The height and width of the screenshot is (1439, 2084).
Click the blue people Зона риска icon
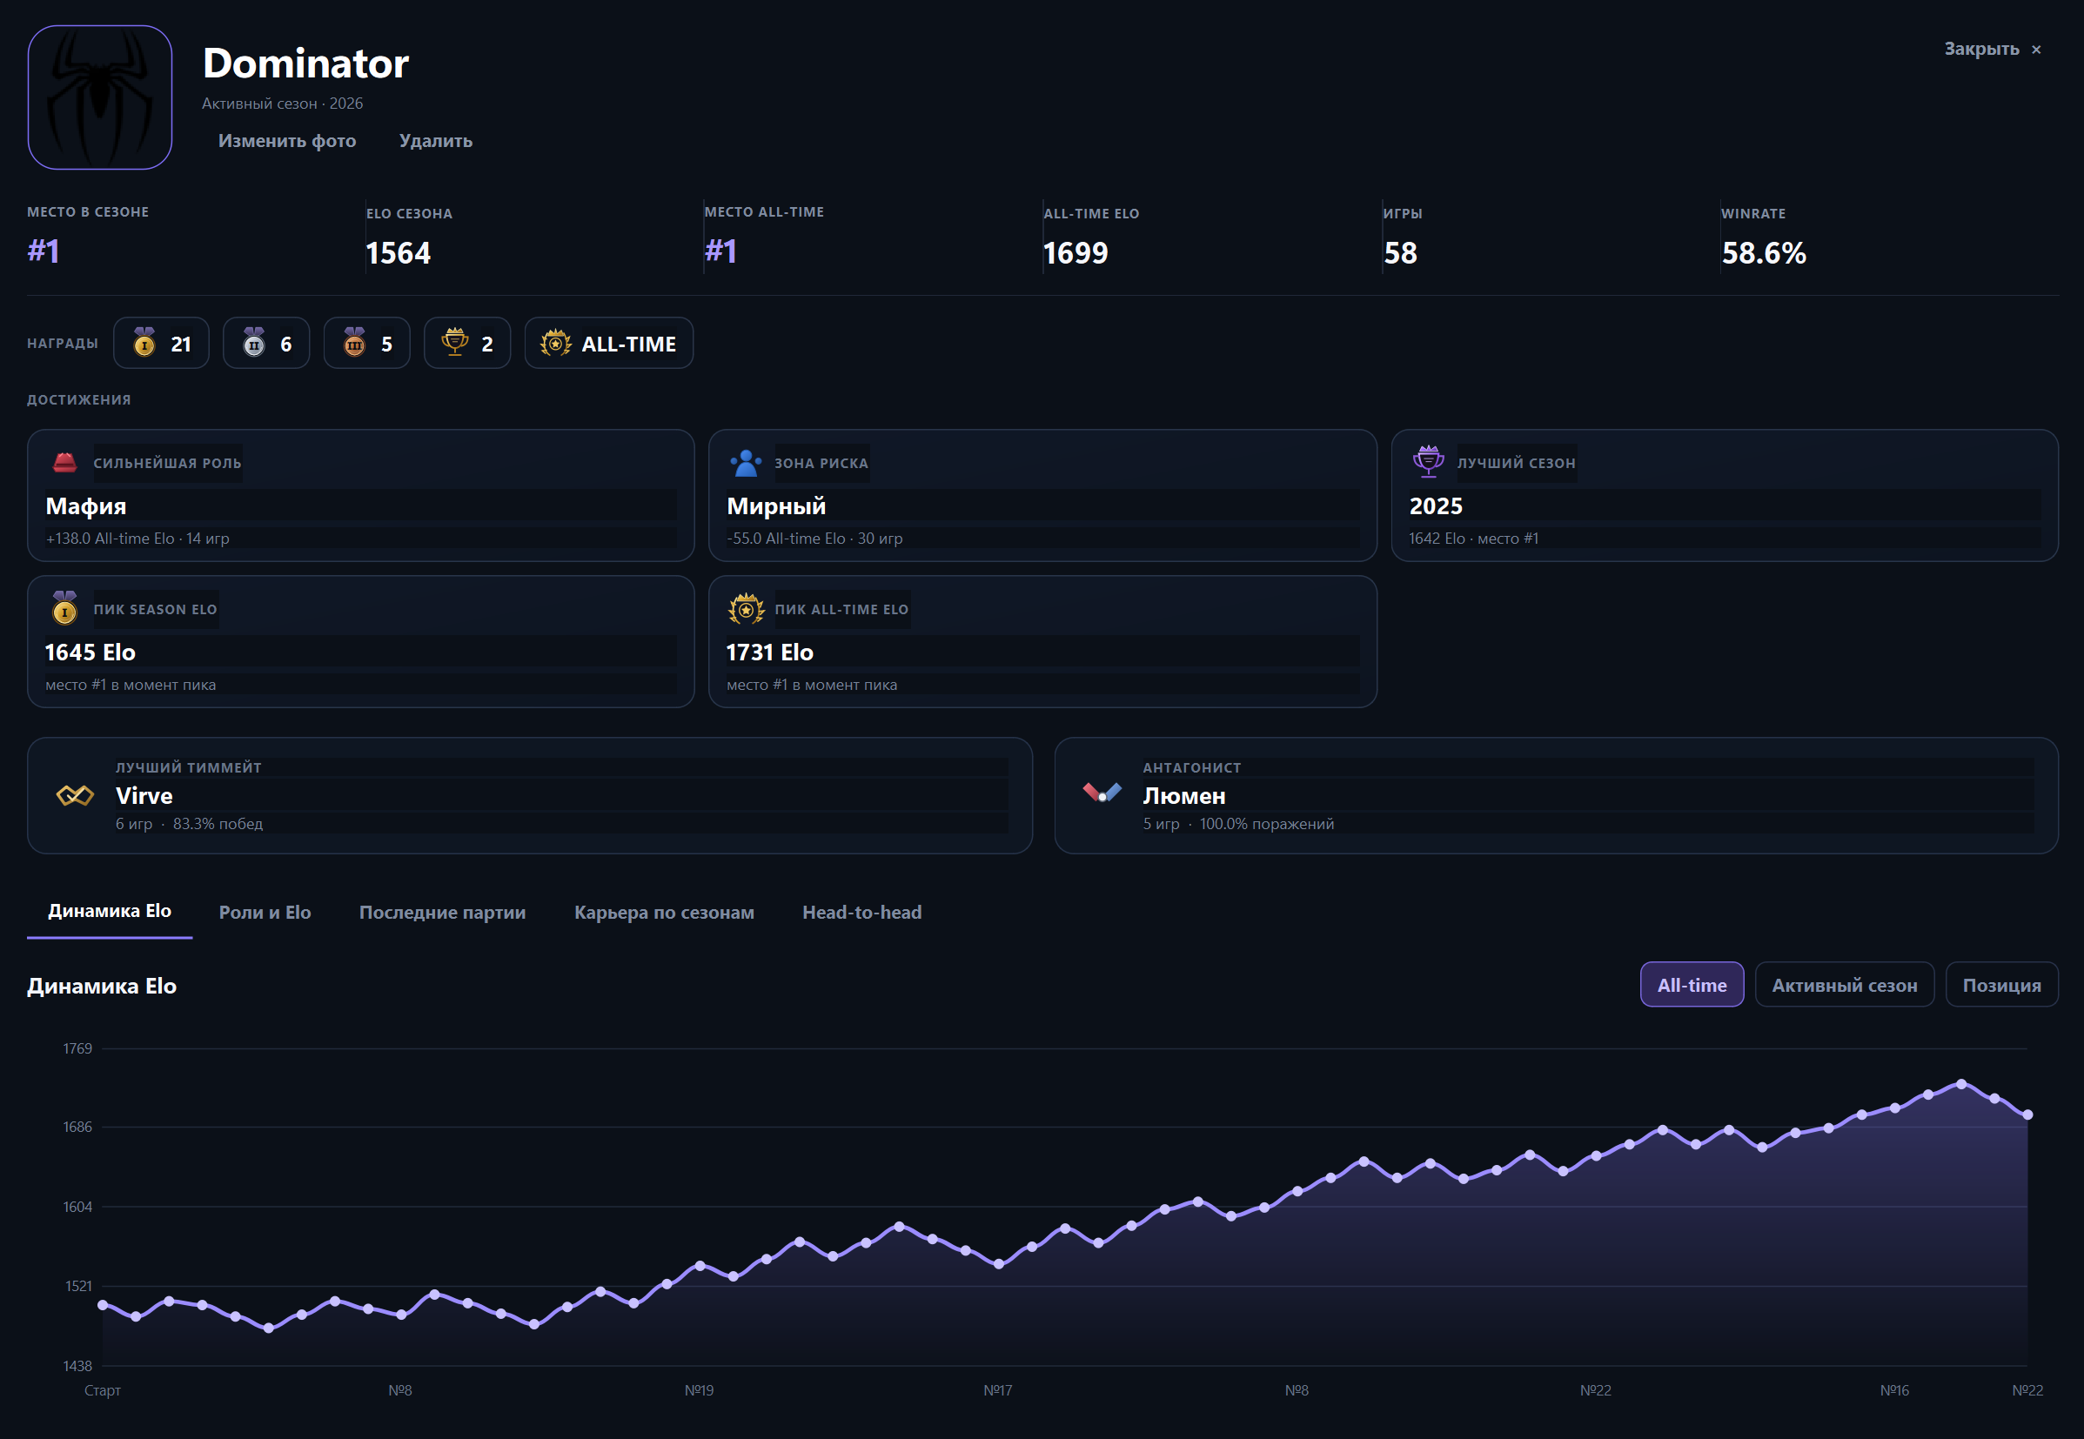tap(746, 463)
